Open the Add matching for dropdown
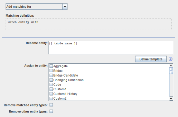 tap(34, 7)
